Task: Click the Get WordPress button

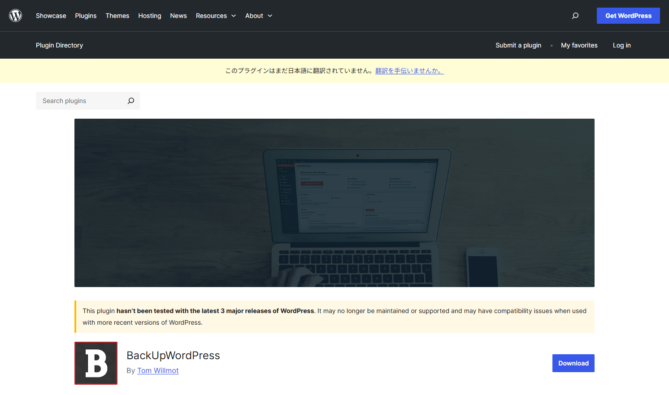Action: pos(628,16)
